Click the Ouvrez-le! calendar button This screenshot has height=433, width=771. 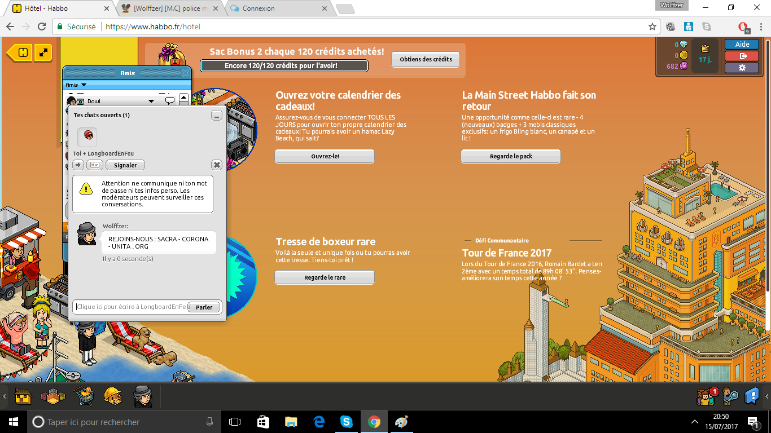[325, 156]
